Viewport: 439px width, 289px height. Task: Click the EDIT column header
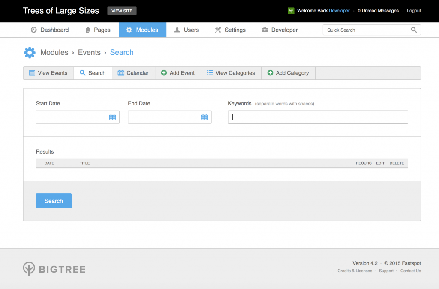pos(380,163)
